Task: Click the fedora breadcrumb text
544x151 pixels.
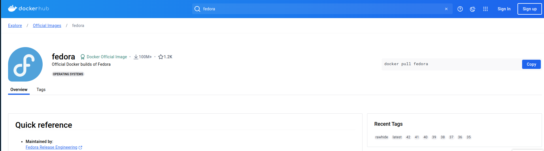Action: 78,26
